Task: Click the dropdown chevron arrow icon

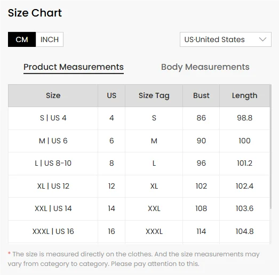Action: (x=262, y=39)
